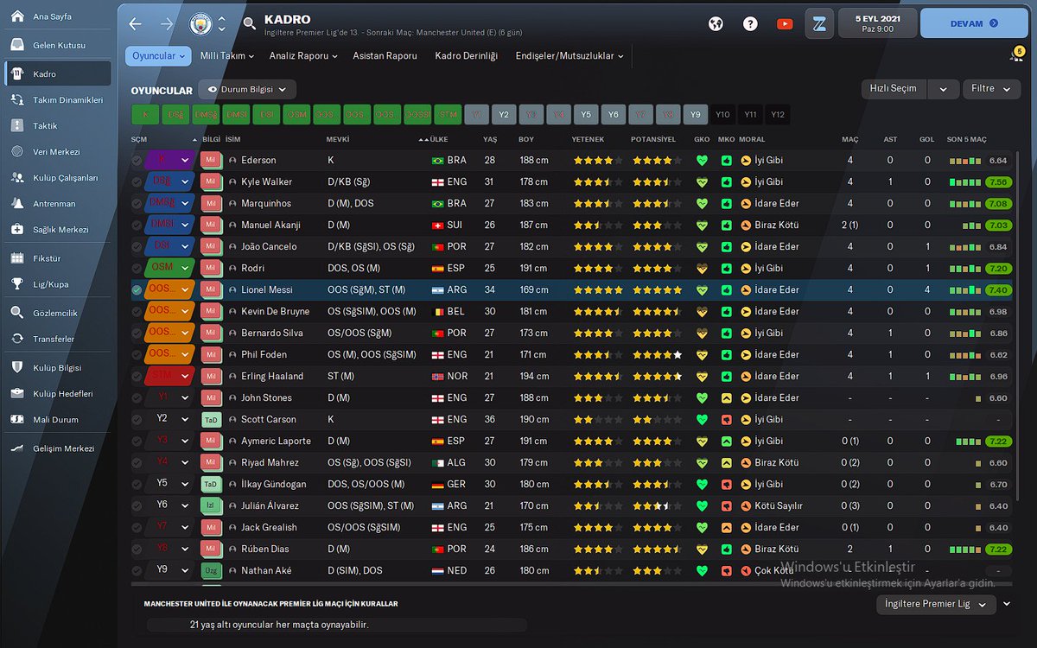This screenshot has width=1037, height=648.
Task: Sort the table by the Moral column
Action: click(752, 139)
